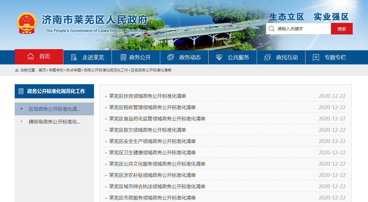Screen dimensions: 368x202
Task: Click the small home icon in breadcrumb
Action: (17, 70)
